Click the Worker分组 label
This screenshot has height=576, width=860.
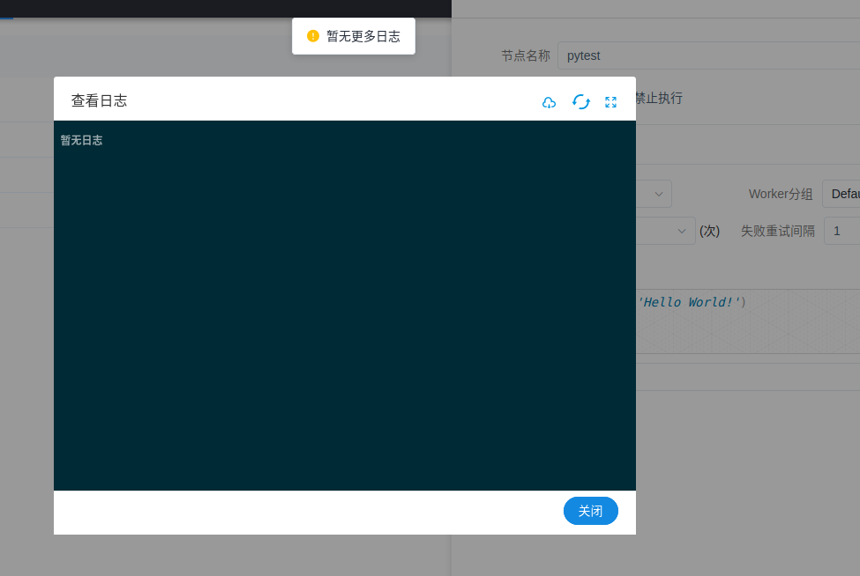[x=781, y=195]
